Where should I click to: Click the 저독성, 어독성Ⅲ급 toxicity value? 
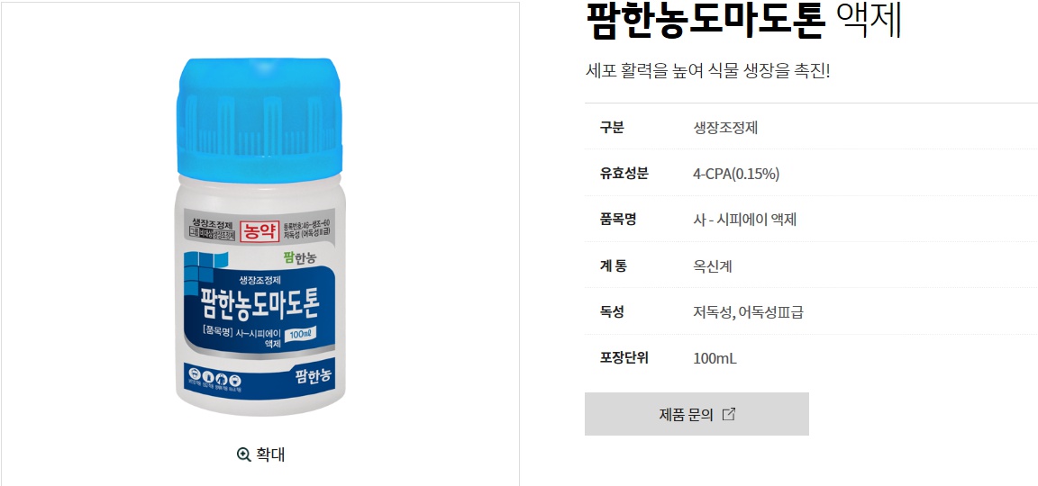pos(749,312)
